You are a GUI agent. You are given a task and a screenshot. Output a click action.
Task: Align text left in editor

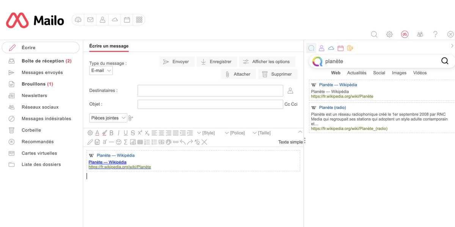[x=154, y=133]
